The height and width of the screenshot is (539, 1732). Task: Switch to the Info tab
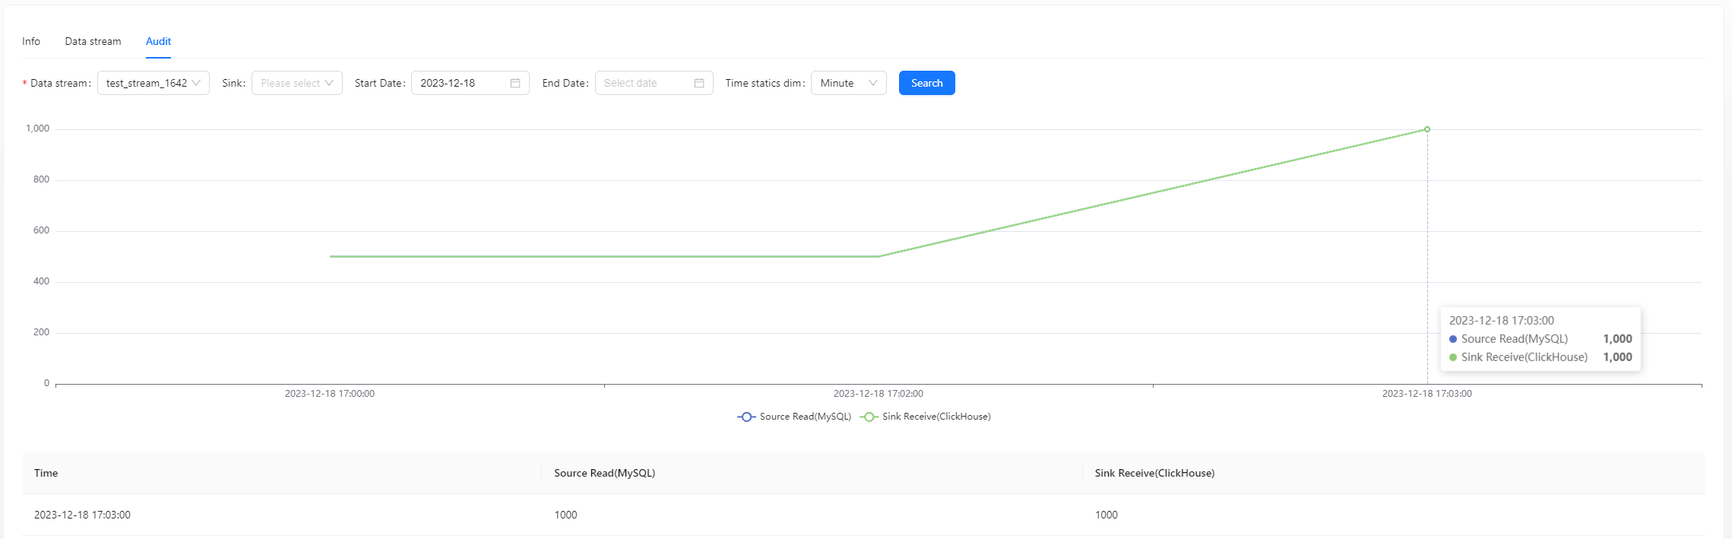[x=31, y=41]
